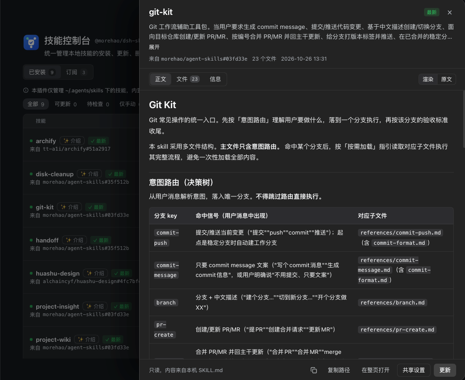Click the 2026-10-26 13:31 timestamp
Viewport: 465px width, 380px height.
pyautogui.click(x=304, y=59)
